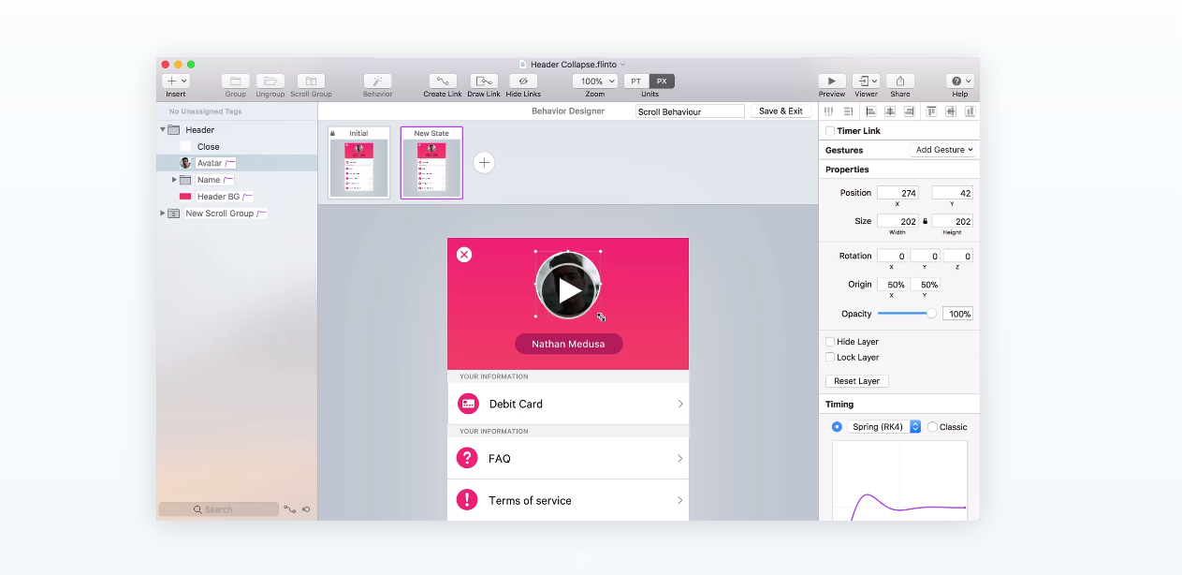Check the Hide Layer checkbox

pyautogui.click(x=830, y=342)
